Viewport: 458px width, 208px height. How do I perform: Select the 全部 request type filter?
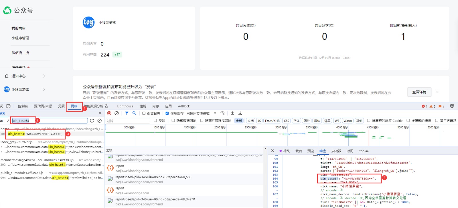click(239, 121)
